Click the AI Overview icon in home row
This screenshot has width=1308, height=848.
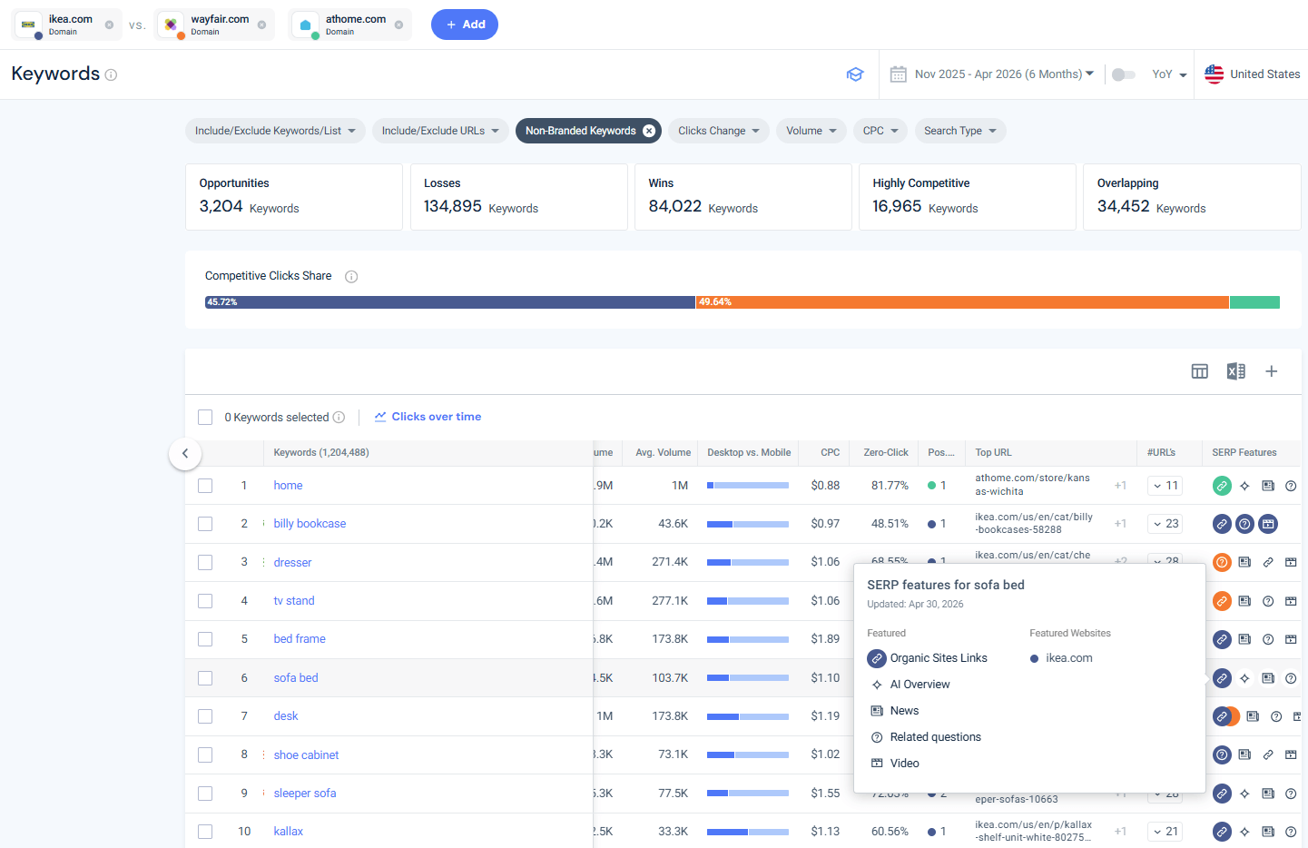click(1244, 486)
